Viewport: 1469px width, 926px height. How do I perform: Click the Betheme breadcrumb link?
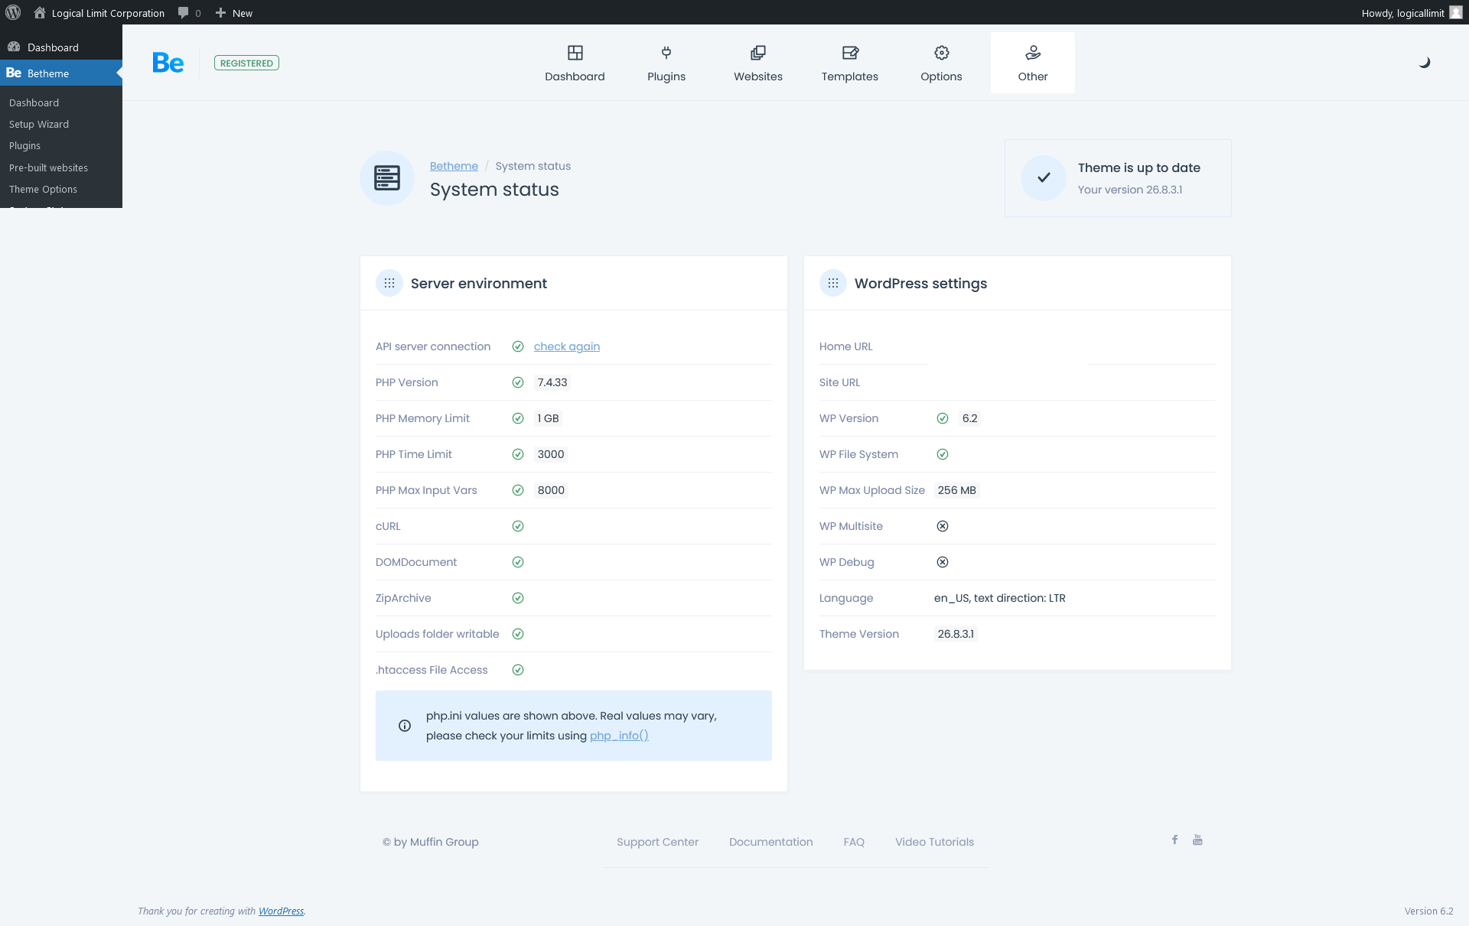point(453,165)
